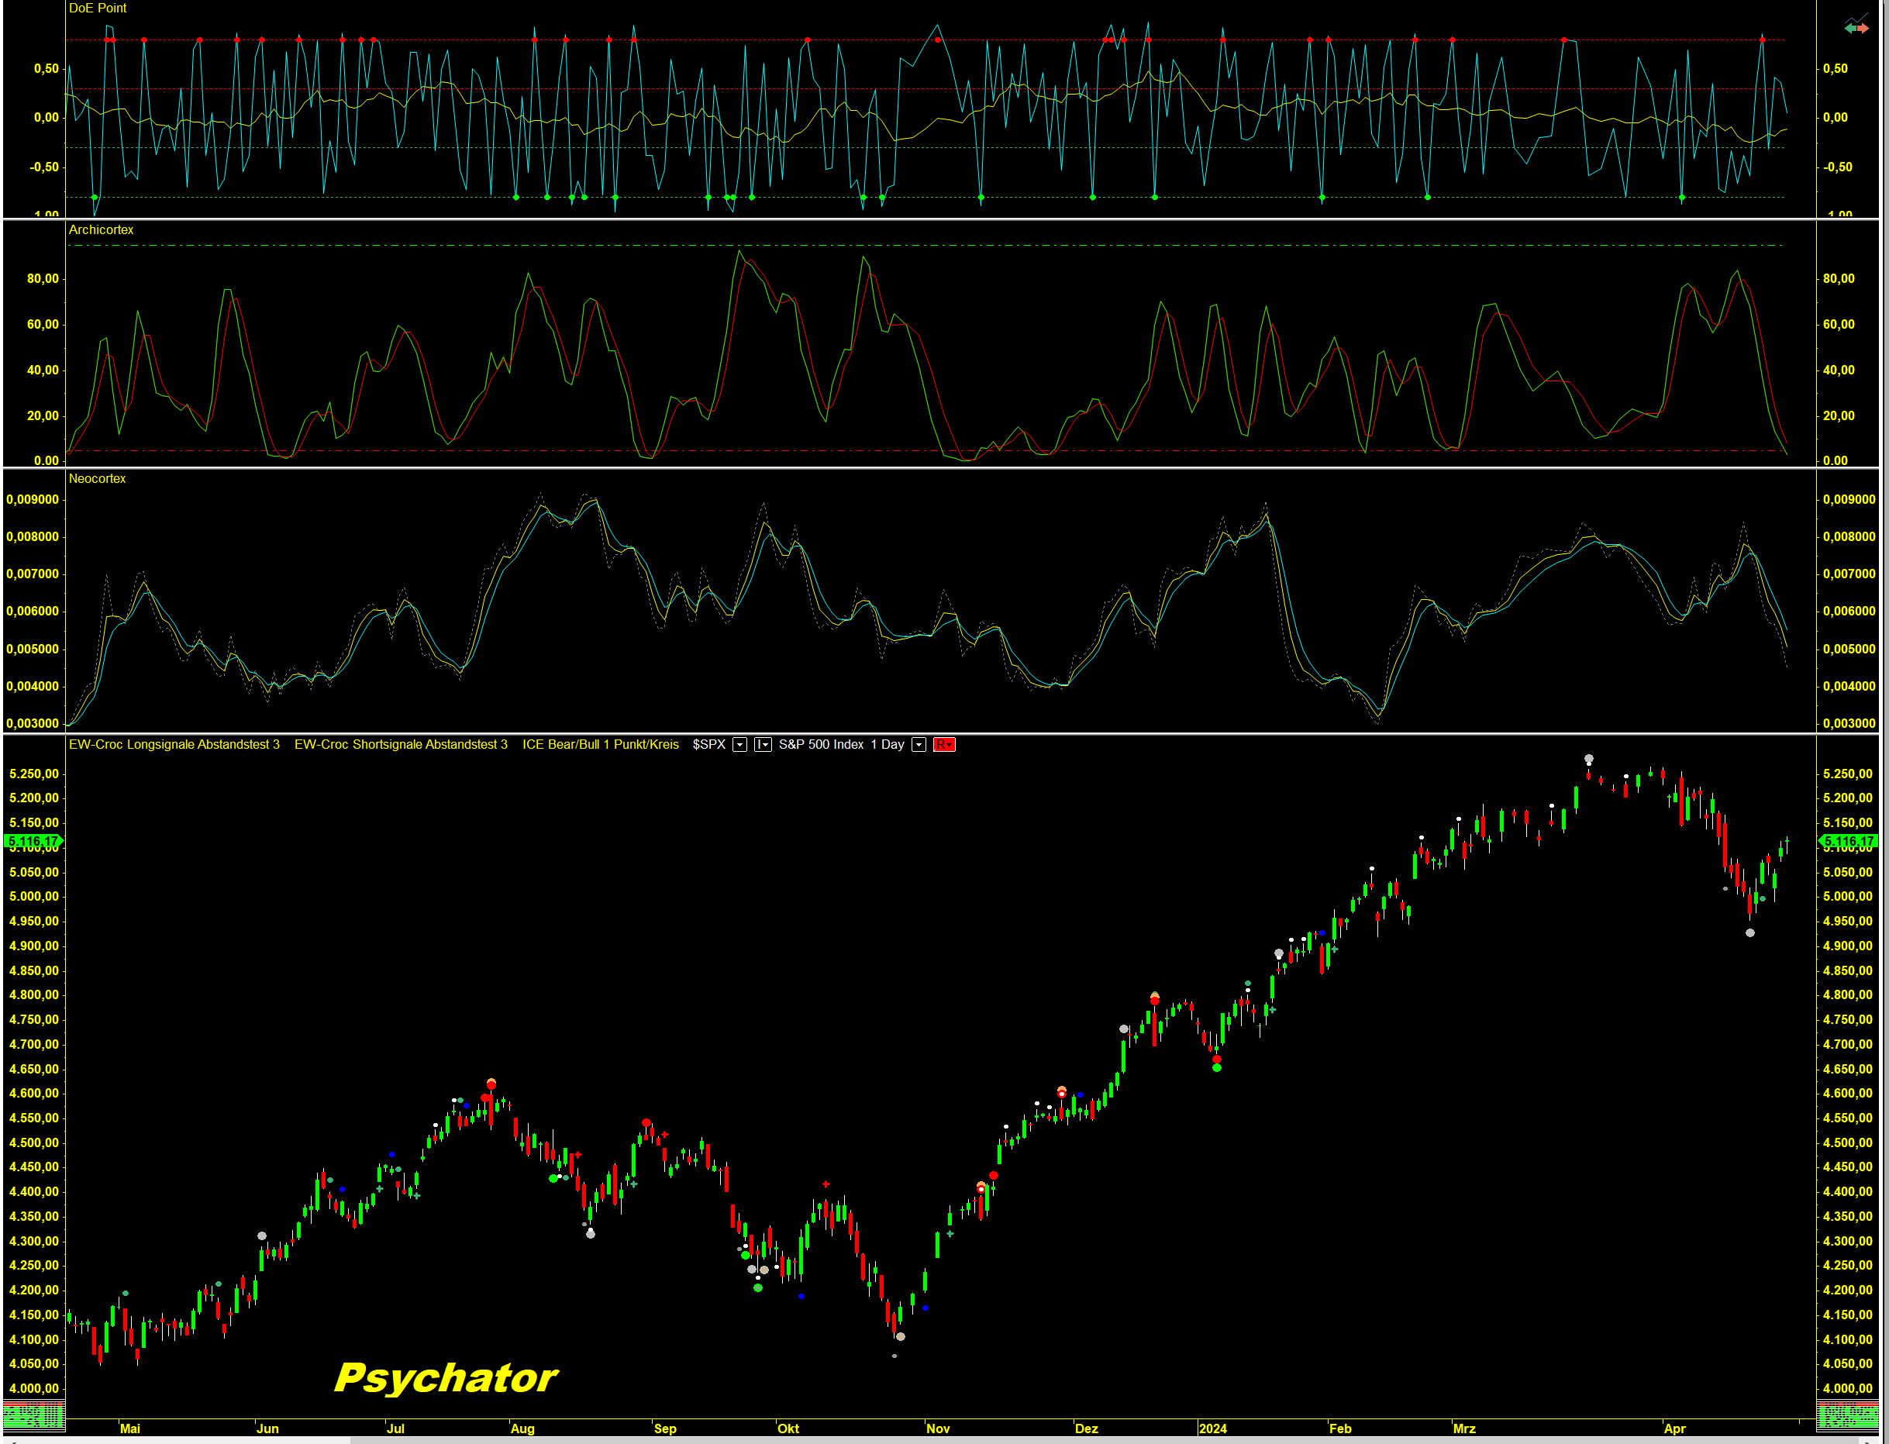
Task: Click bottom-left green-red corner icon
Action: pyautogui.click(x=33, y=1415)
